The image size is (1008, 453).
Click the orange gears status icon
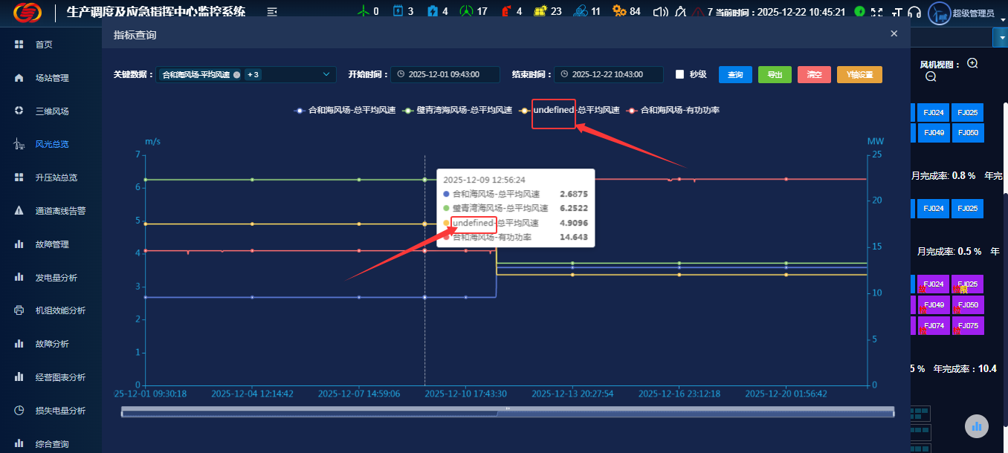[x=619, y=11]
